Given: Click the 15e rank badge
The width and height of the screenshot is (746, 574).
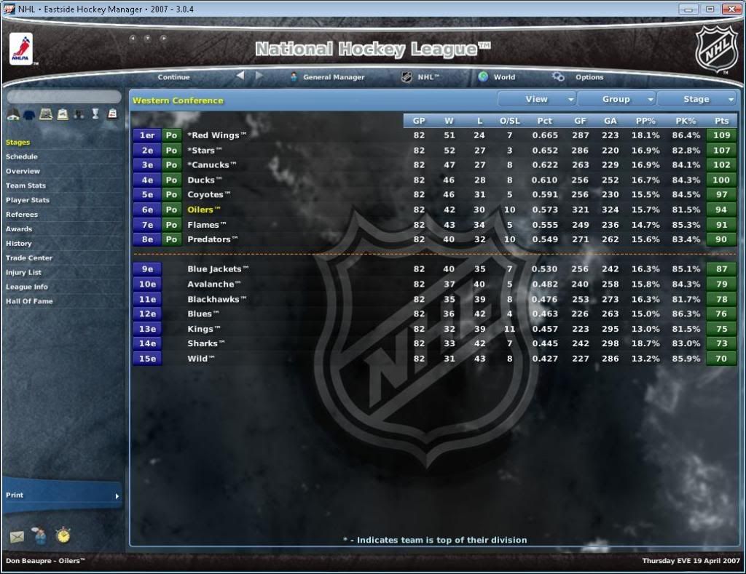Looking at the screenshot, I should (x=147, y=358).
